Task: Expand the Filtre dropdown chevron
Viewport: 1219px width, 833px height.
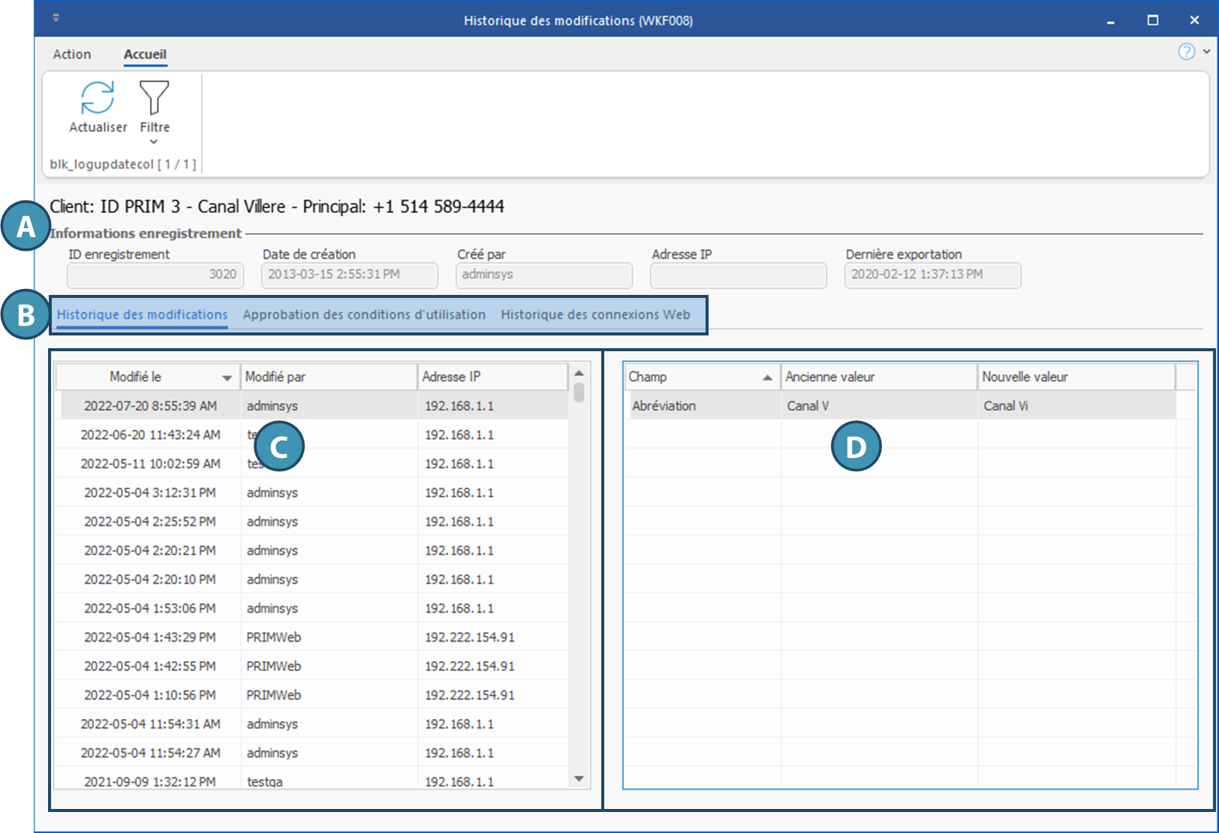Action: pos(154,142)
